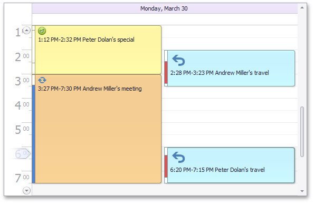Click the more-appointments-below arrow under 7 PM
The image size is (314, 204).
[26, 190]
